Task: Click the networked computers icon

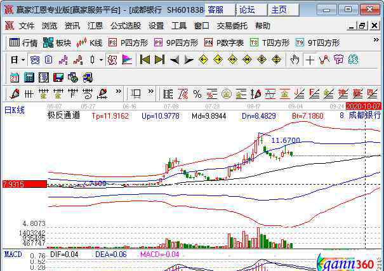Action: click(88, 77)
